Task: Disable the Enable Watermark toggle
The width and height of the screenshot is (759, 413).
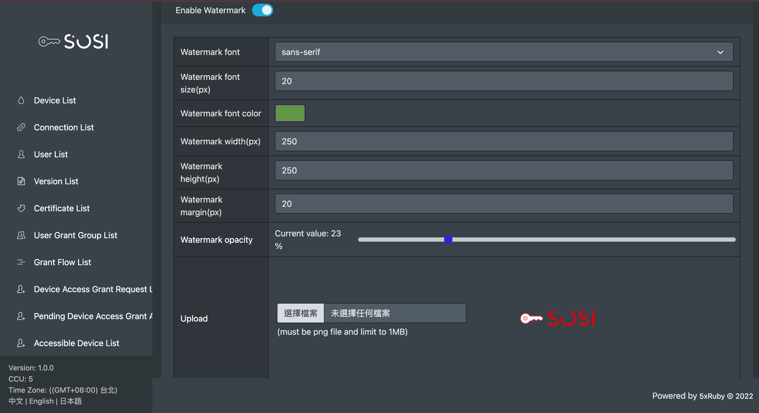Action: (x=262, y=10)
